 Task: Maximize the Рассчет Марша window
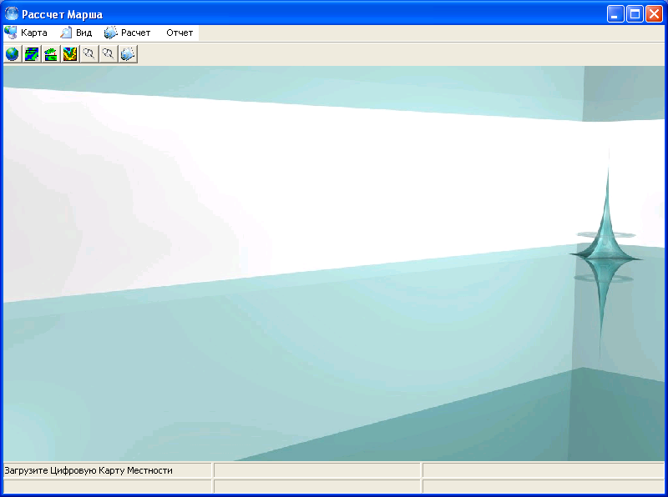[635, 14]
